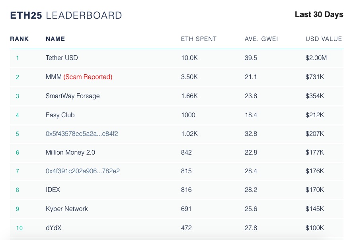Open SmartWay Forsage row
This screenshot has height=240, width=355.
(x=72, y=96)
